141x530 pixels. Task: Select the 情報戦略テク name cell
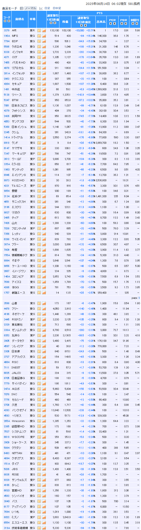pos(20,255)
